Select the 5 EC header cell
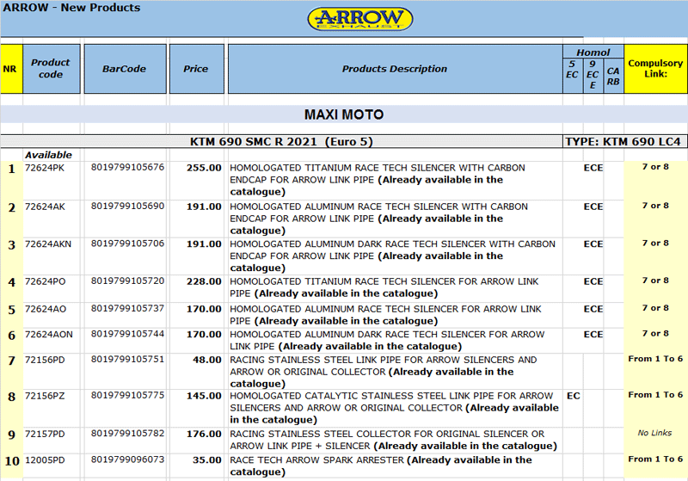 pyautogui.click(x=573, y=75)
